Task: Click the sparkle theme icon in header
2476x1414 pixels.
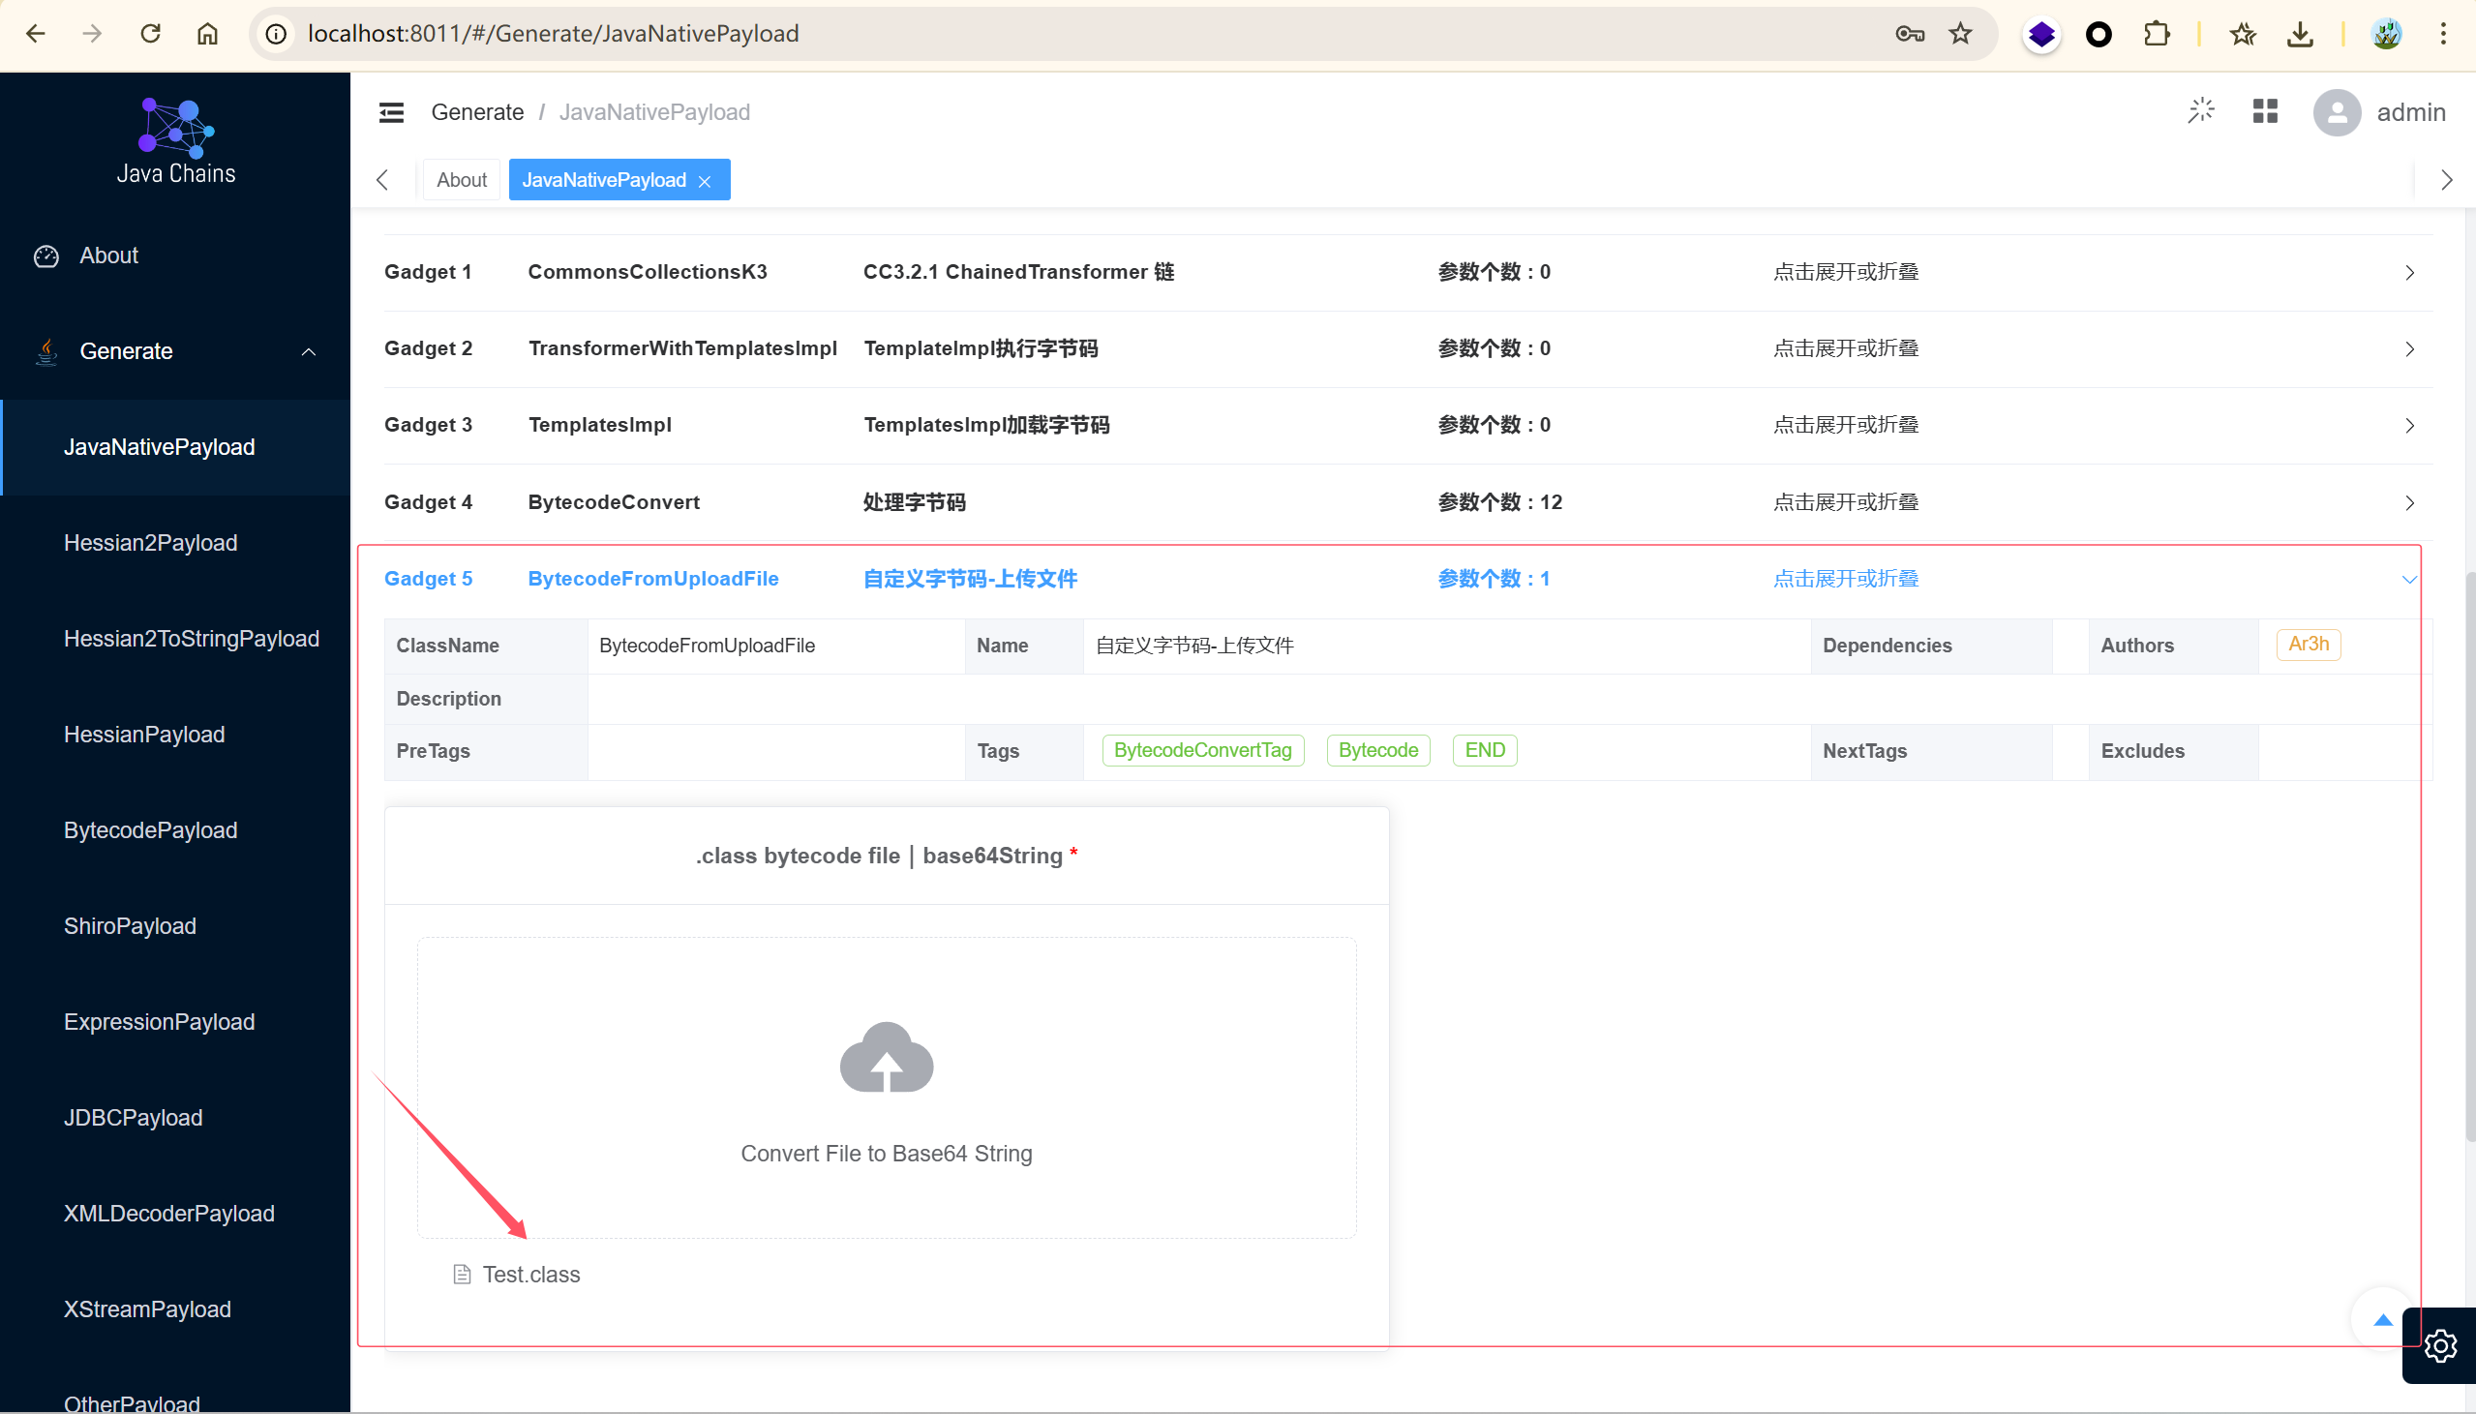Action: pos(2200,111)
